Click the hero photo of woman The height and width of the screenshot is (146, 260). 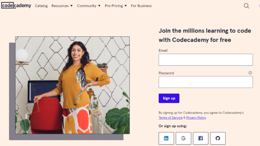coord(72,85)
